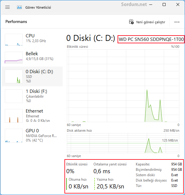The width and height of the screenshot is (185, 195).
Task: Maximize the Görev Yöneticisi window
Action: click(x=164, y=4)
